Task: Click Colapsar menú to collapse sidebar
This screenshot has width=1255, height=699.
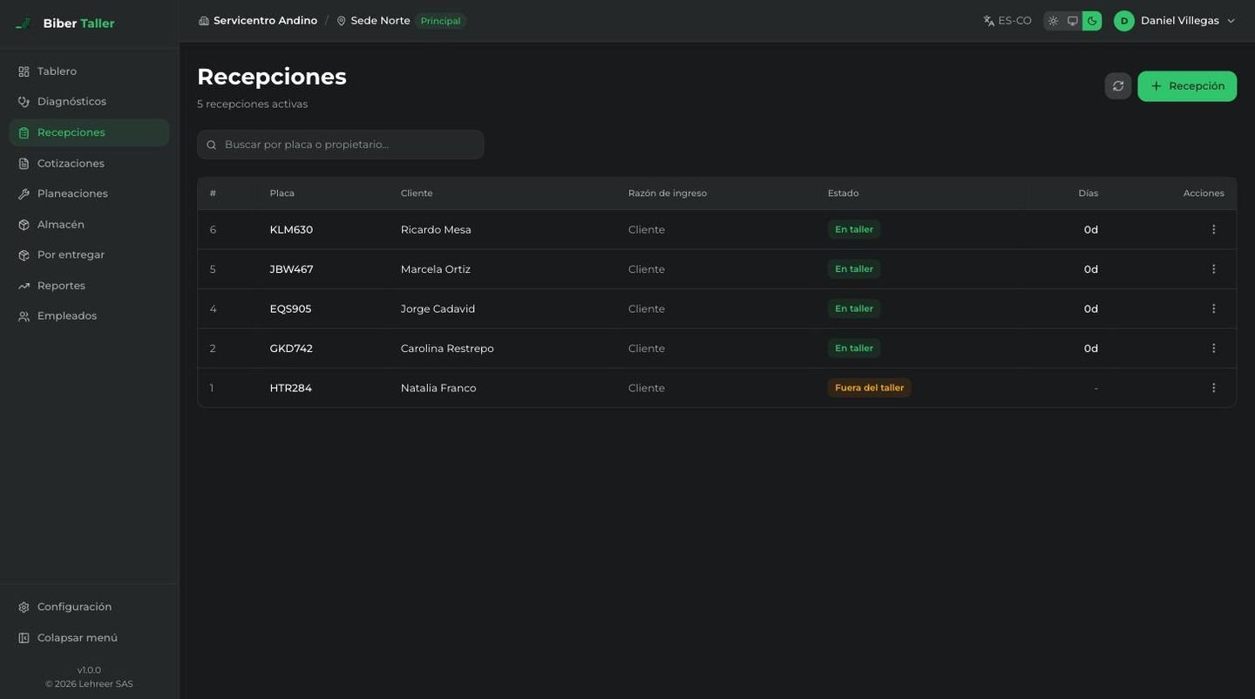Action: 89,637
